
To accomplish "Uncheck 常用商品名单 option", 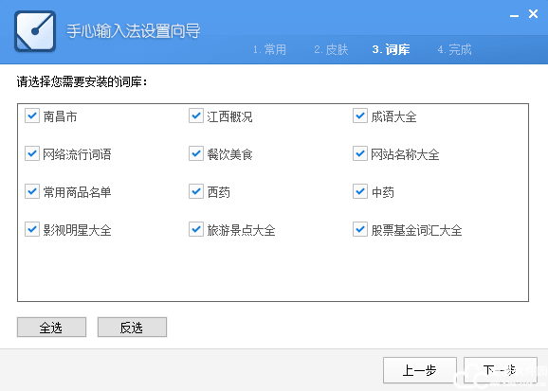I will (x=32, y=191).
